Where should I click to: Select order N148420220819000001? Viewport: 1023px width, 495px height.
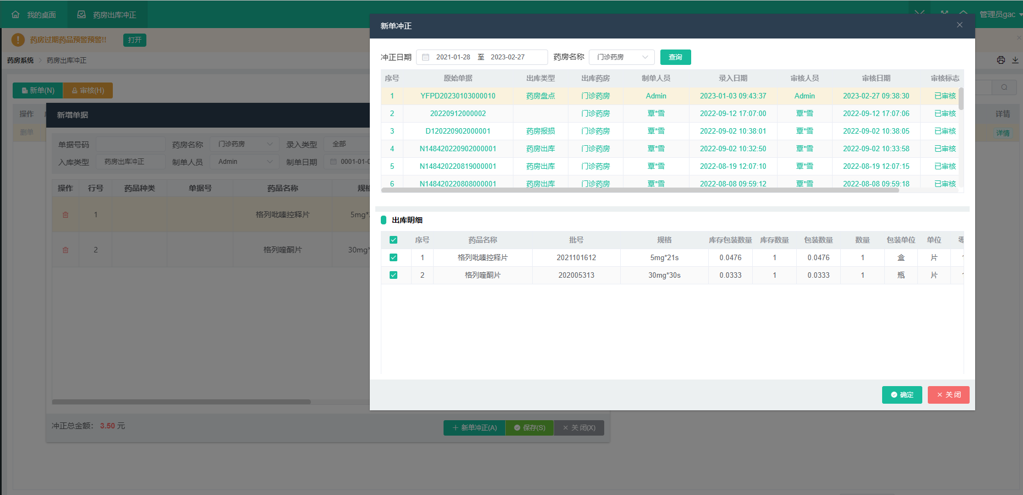tap(458, 166)
